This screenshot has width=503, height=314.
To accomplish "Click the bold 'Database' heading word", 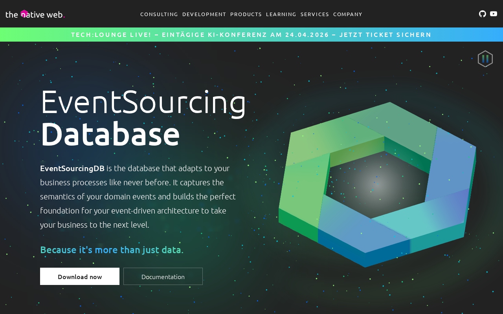I will pyautogui.click(x=110, y=134).
